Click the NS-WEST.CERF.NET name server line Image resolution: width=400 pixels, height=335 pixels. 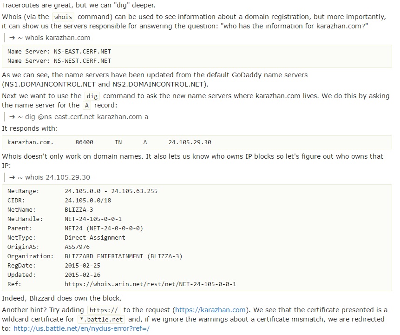(x=59, y=61)
